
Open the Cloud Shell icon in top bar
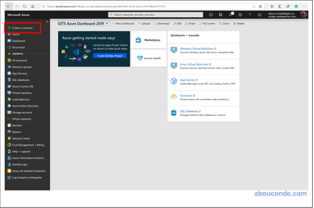[x=211, y=15]
